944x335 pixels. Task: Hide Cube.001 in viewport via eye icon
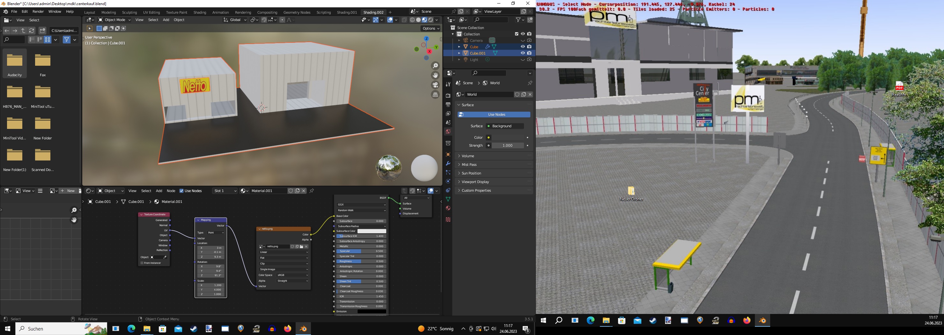[523, 53]
